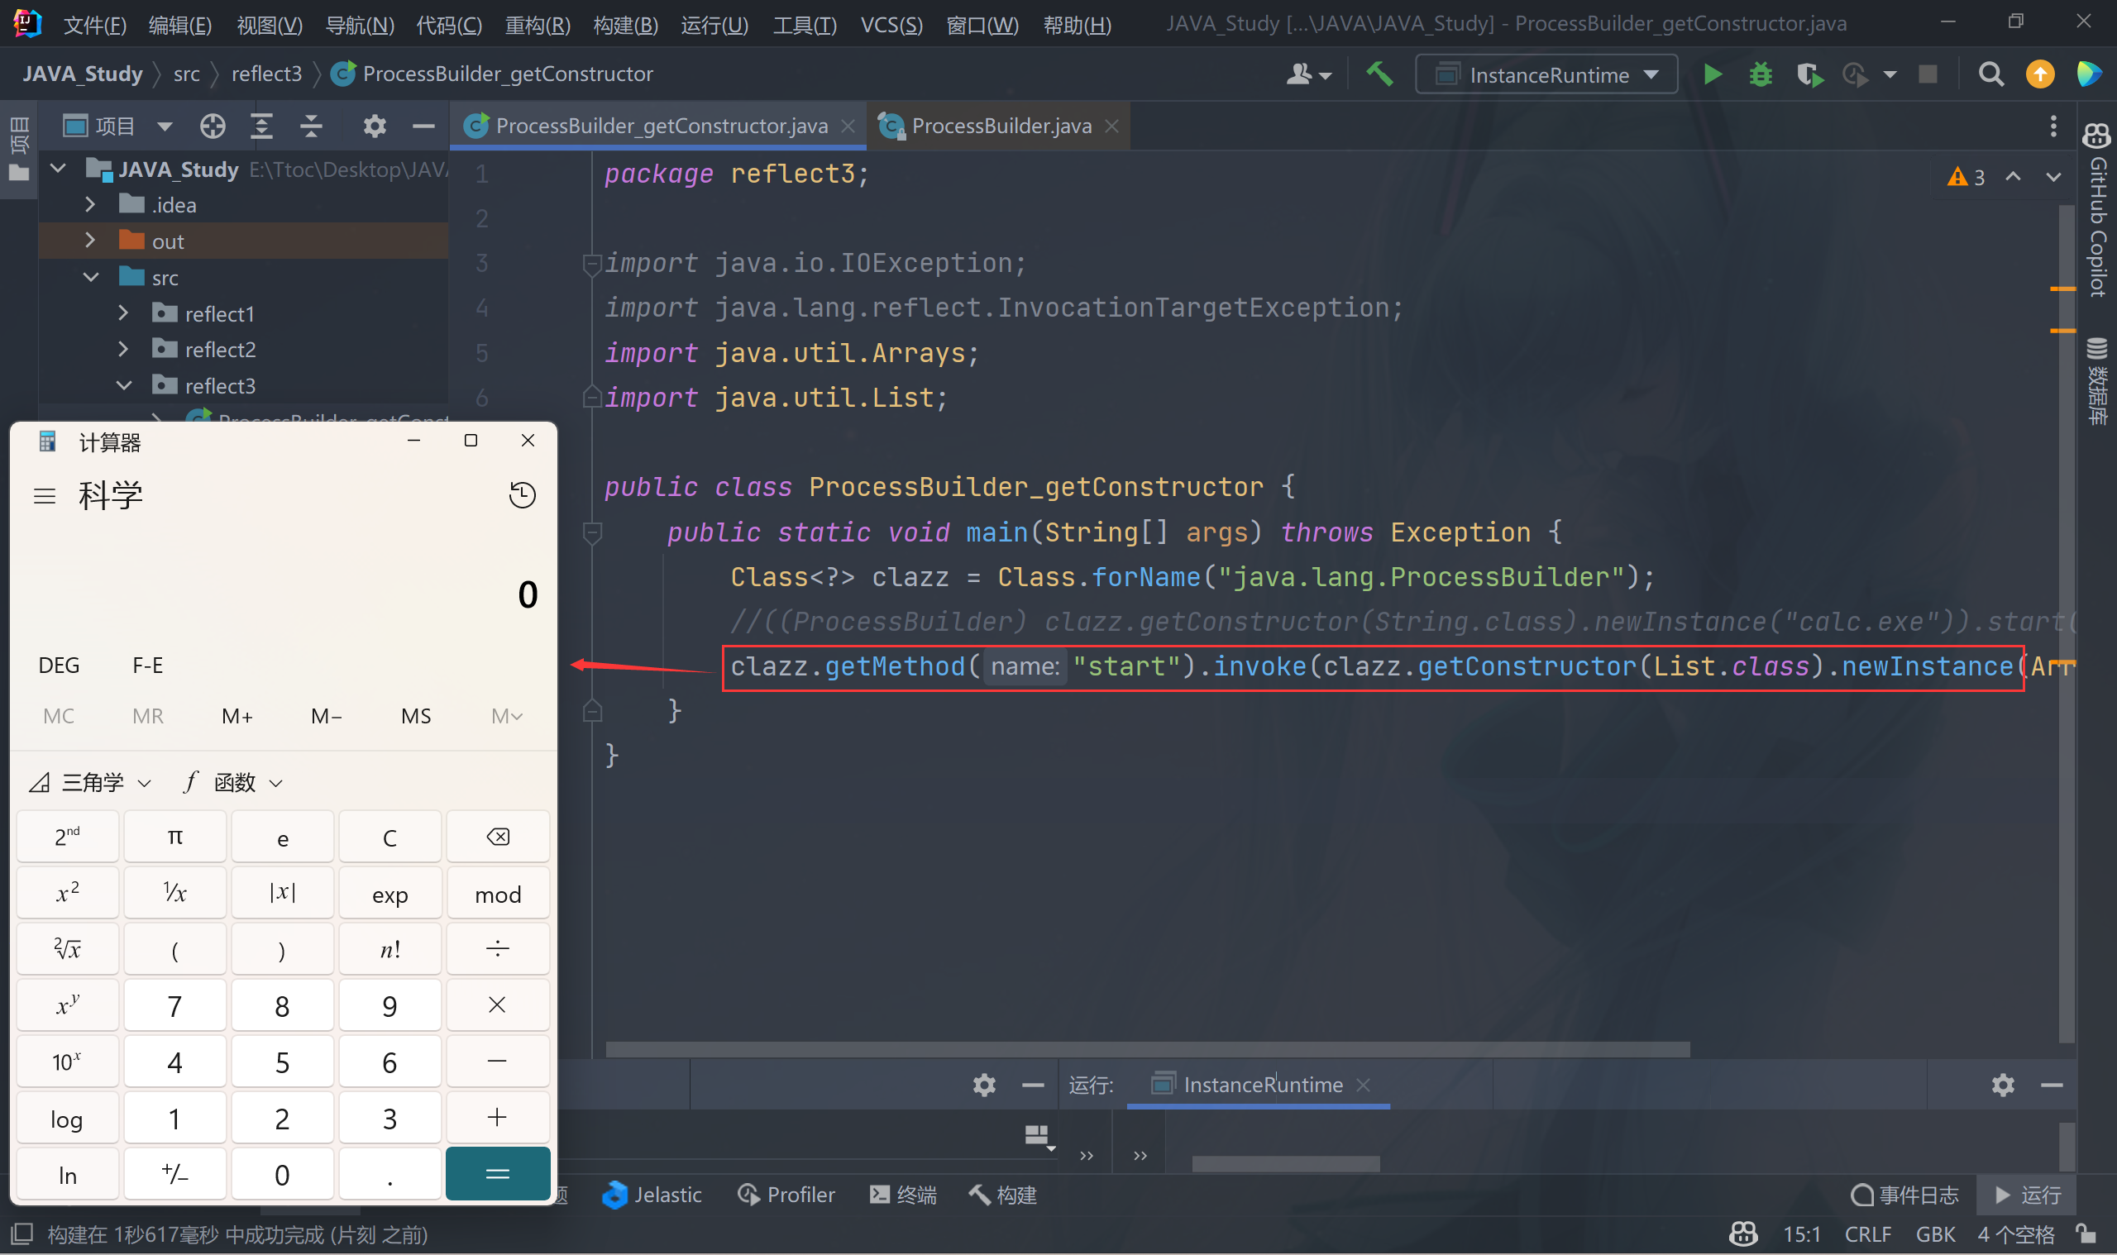Select ProcessBuilder_getConstructor.java tab
This screenshot has height=1255, width=2117.
point(661,126)
